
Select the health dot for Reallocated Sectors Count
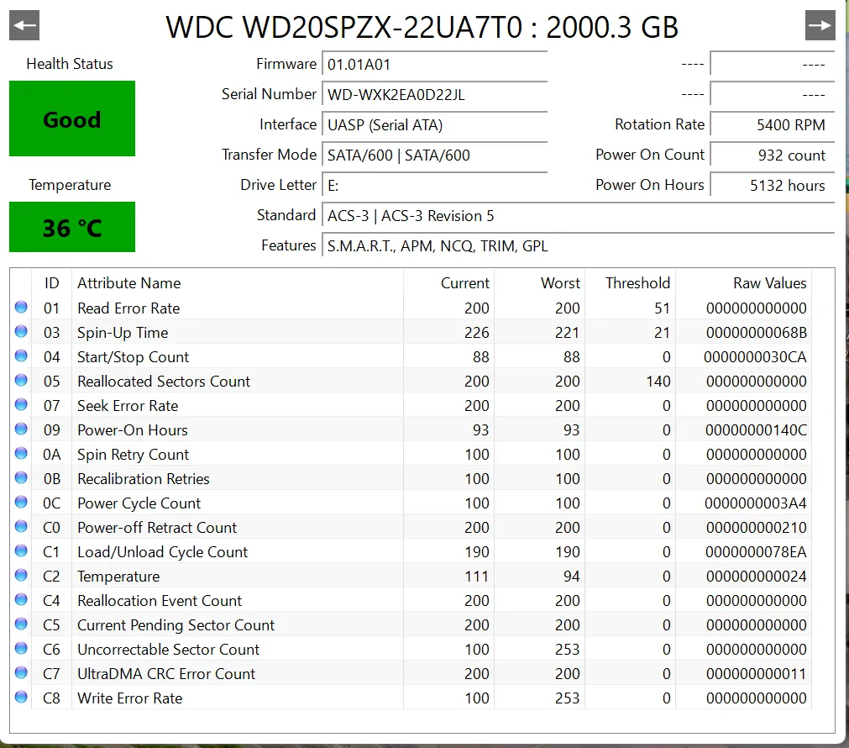20,380
